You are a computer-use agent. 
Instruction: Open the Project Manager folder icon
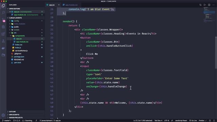[x=3, y=55]
